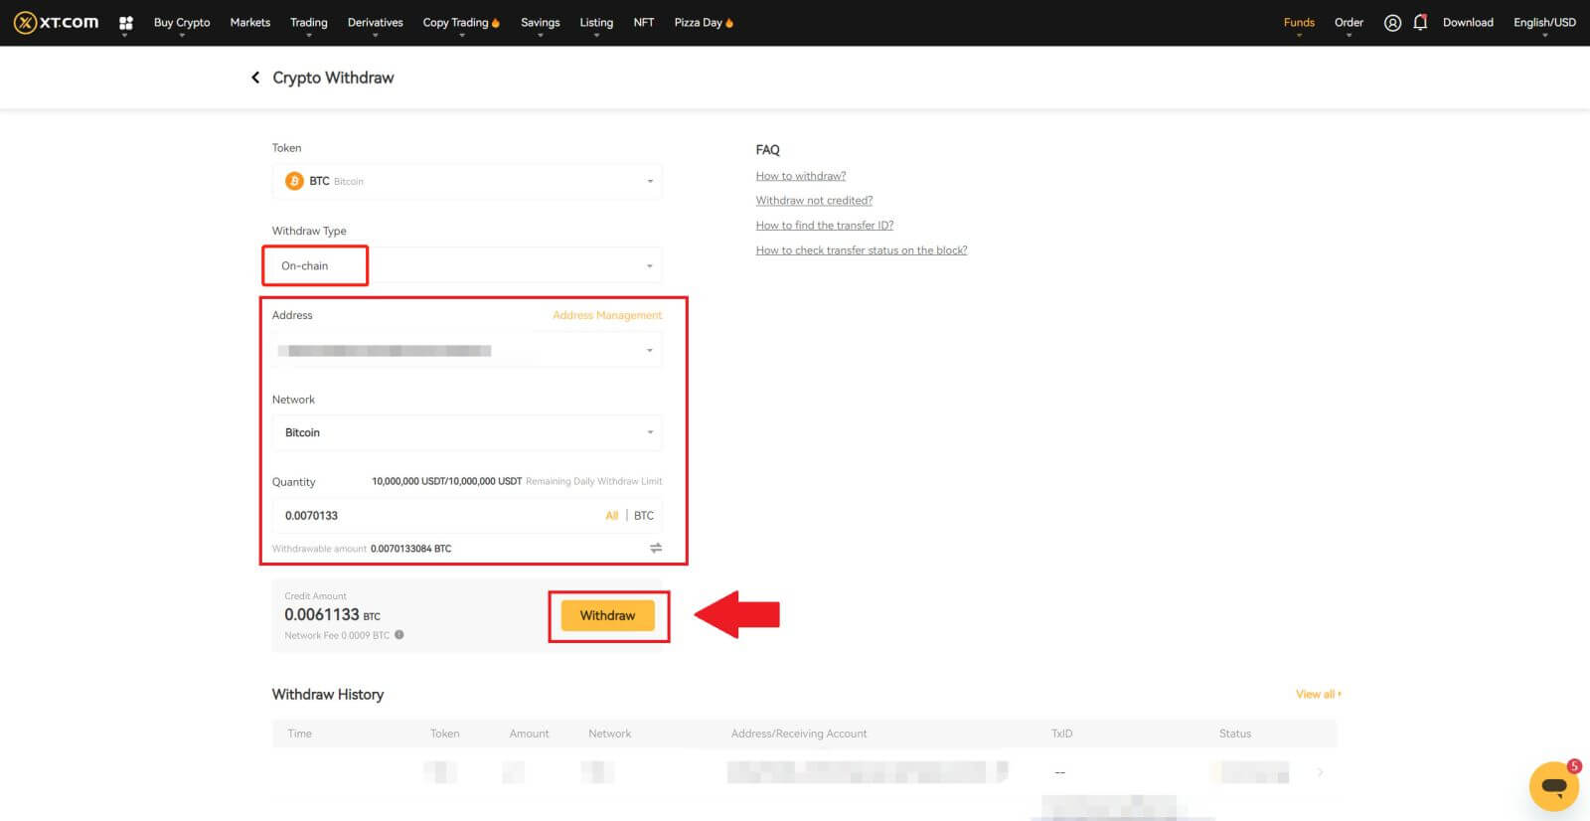Click the flame icon beside Pizza Day

coord(729,22)
